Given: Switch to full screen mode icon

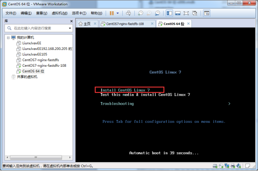Looking at the screenshot, I should [186, 13].
